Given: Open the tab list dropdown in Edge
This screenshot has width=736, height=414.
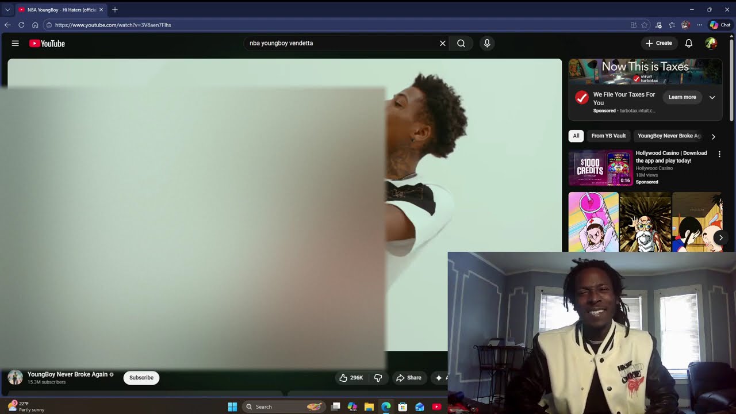Looking at the screenshot, I should 7,10.
